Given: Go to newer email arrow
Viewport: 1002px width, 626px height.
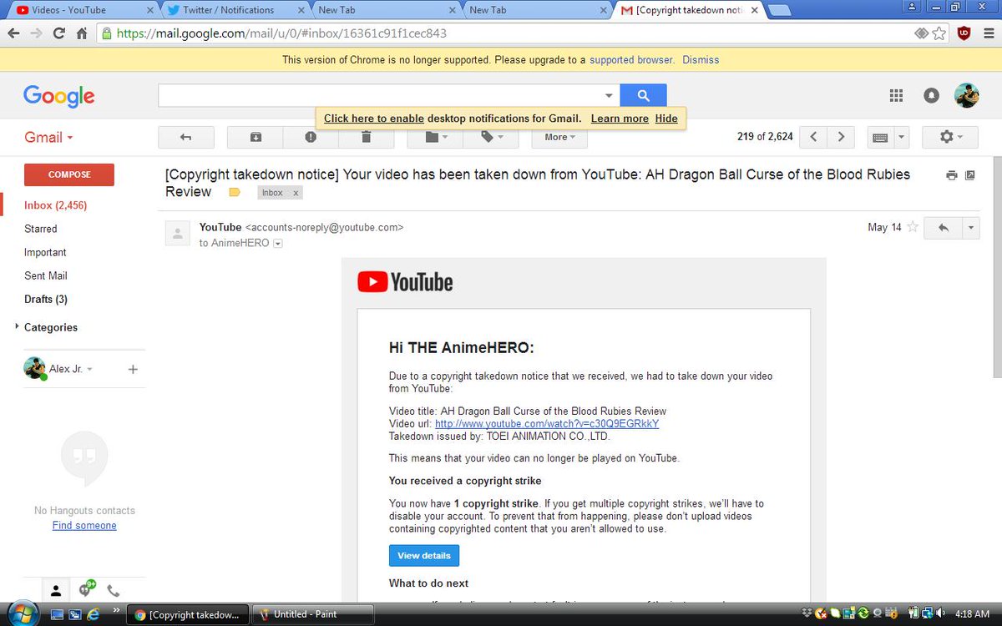Looking at the screenshot, I should pyautogui.click(x=813, y=137).
